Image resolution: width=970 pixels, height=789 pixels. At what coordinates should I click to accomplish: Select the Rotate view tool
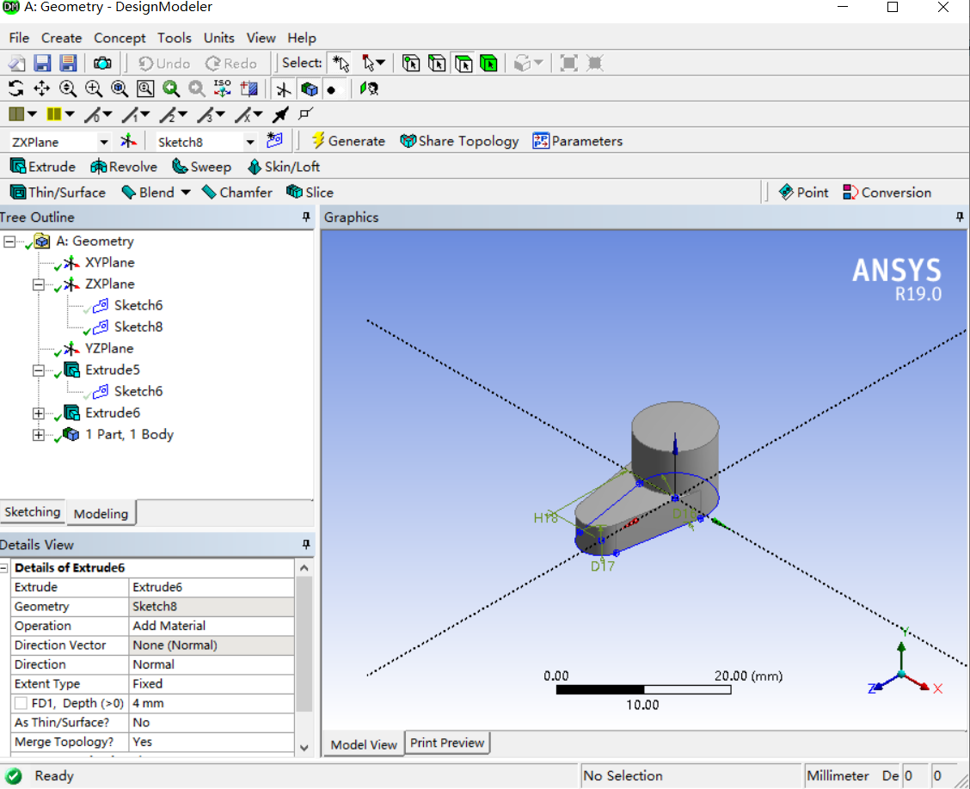[x=16, y=89]
